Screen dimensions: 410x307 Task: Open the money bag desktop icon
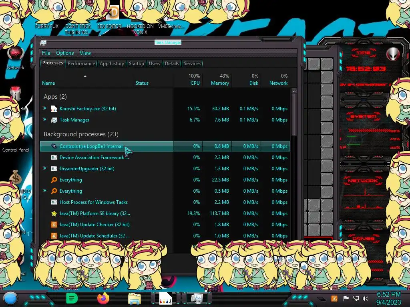coord(16,177)
